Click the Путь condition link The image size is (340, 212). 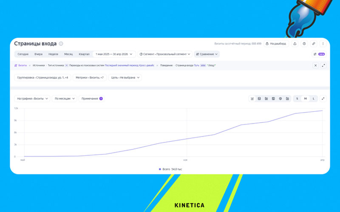pos(196,66)
